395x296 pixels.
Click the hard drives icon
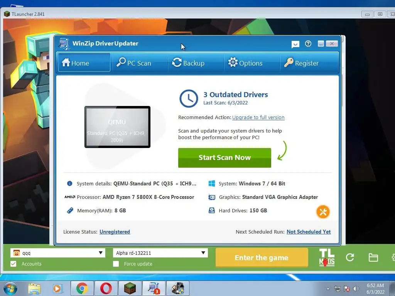click(212, 210)
